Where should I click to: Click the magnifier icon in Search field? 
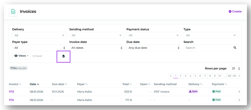pyautogui.click(x=235, y=48)
